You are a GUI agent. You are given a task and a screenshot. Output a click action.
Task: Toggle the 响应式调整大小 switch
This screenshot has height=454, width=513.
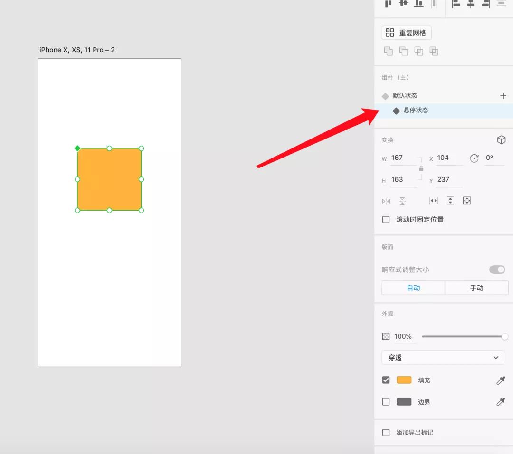[497, 269]
